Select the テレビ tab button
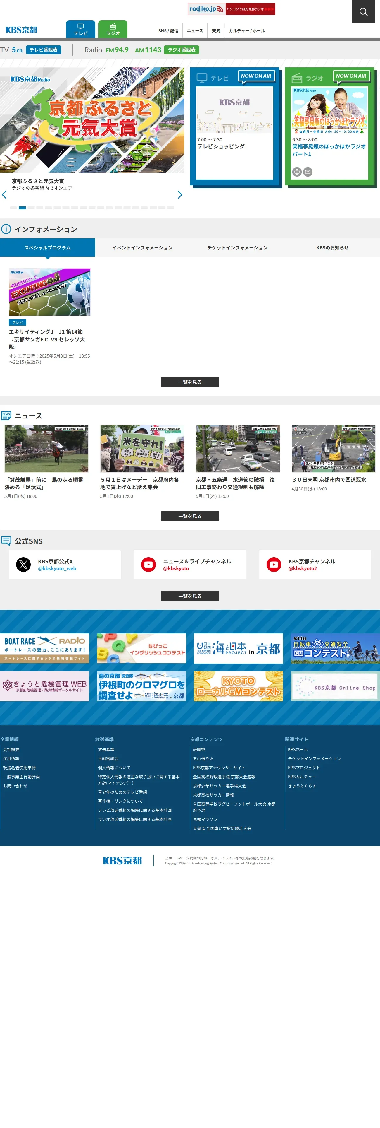The width and height of the screenshot is (380, 1128). (x=80, y=29)
